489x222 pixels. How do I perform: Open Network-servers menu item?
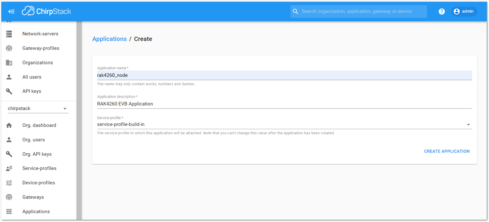click(39, 34)
